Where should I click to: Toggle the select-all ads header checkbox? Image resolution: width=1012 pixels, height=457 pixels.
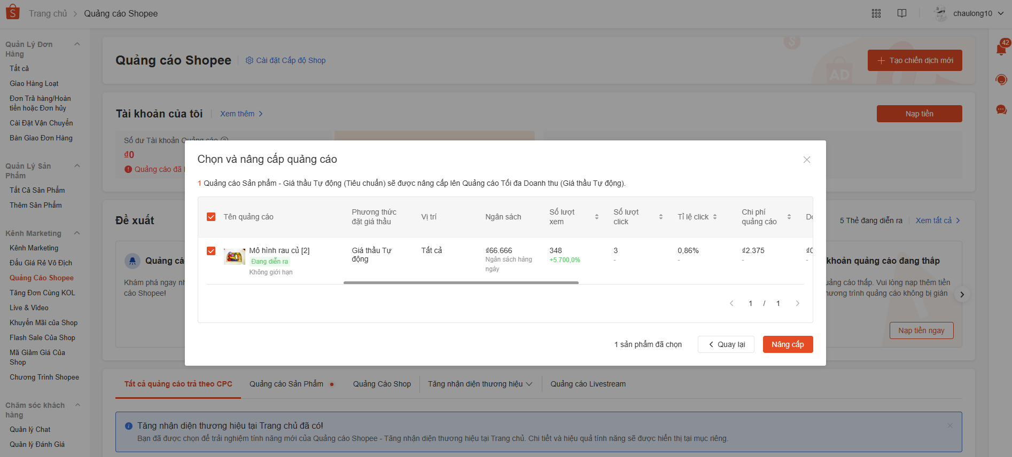(211, 217)
